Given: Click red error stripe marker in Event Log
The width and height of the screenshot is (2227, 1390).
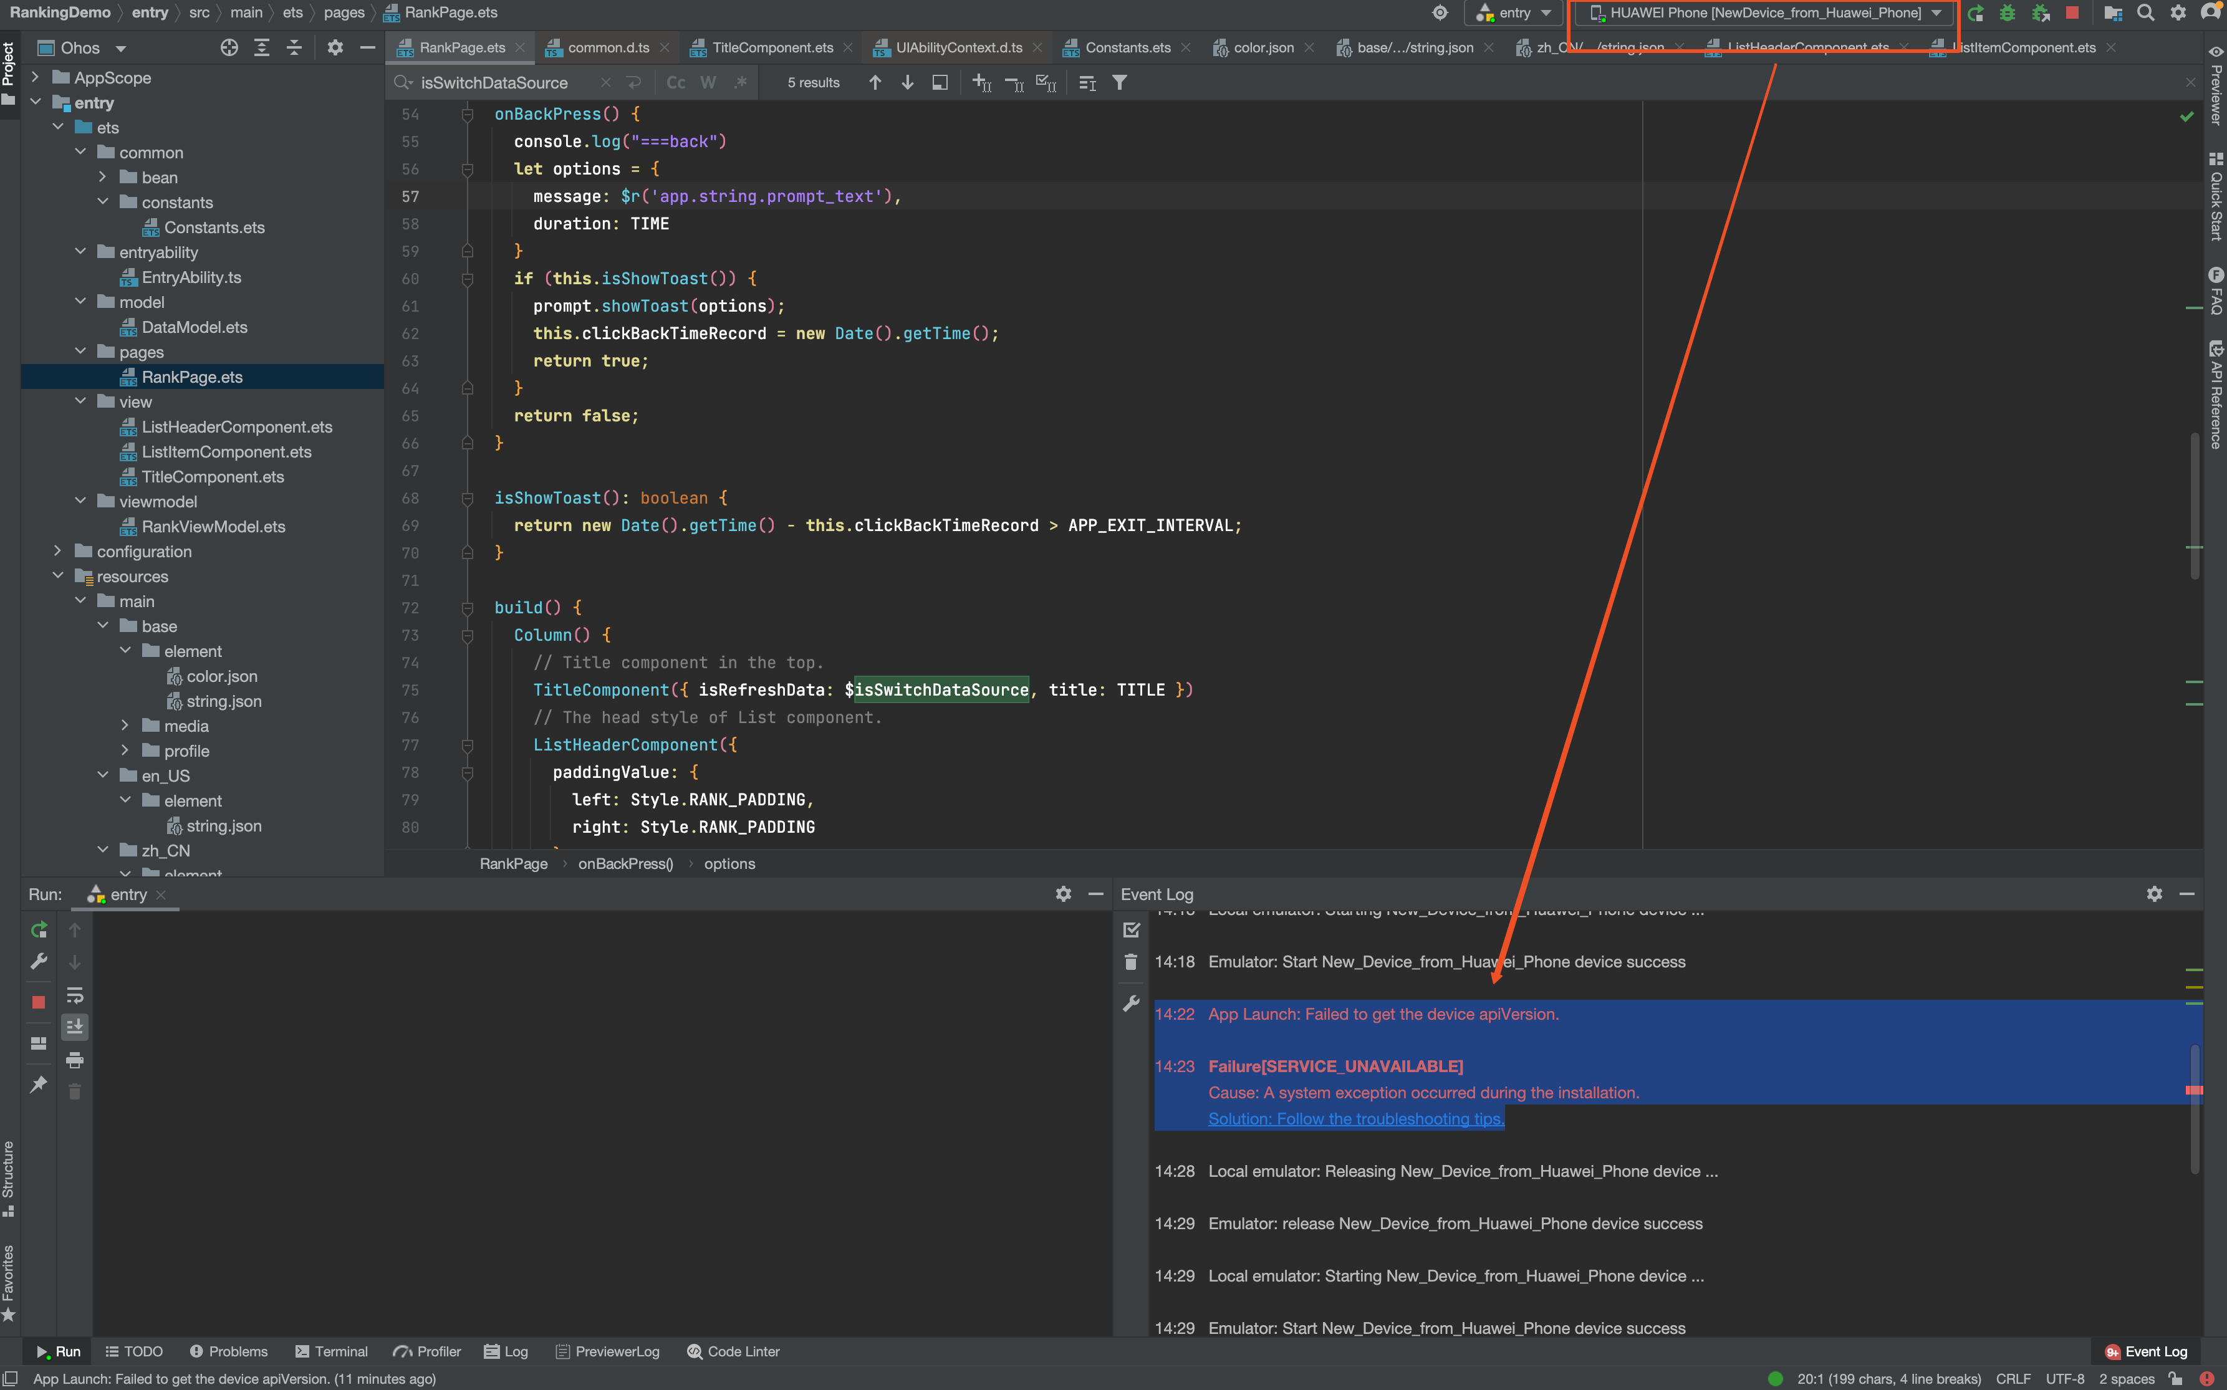Looking at the screenshot, I should coord(2193,1090).
